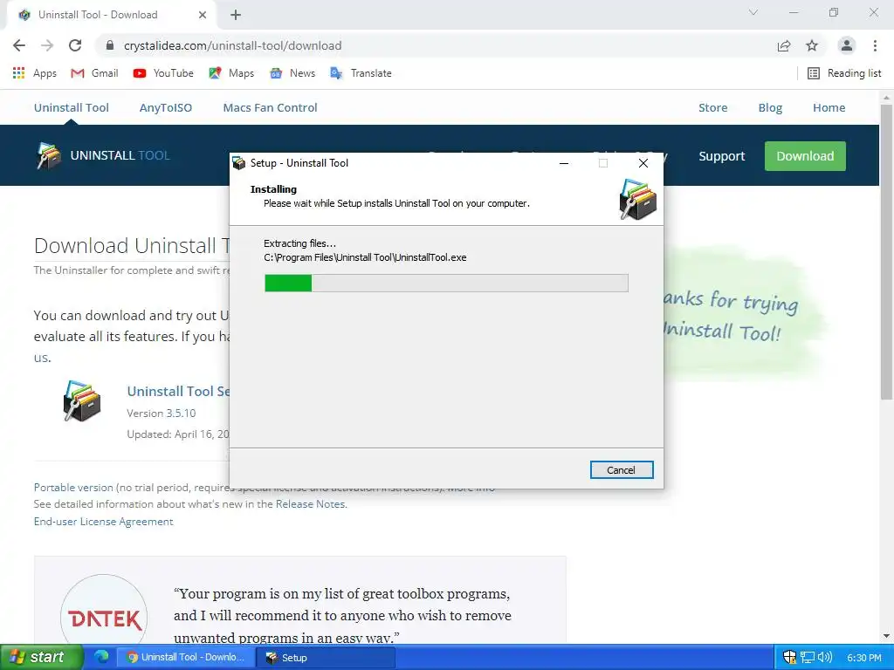Bookmark this page with the star icon
This screenshot has width=894, height=670.
[812, 45]
